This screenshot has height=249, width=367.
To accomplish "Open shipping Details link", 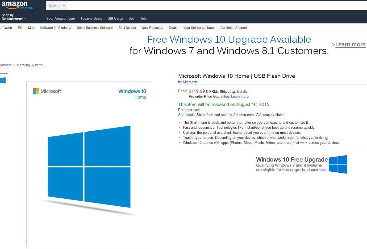I will 242,91.
